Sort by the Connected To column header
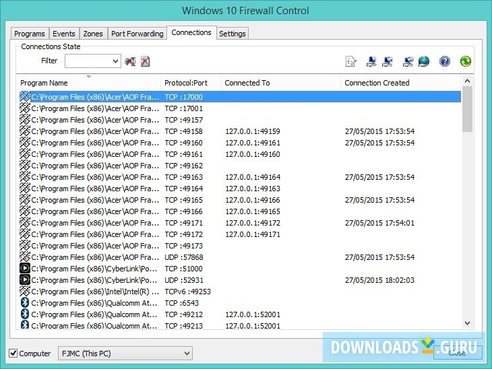492x369 pixels. [281, 83]
